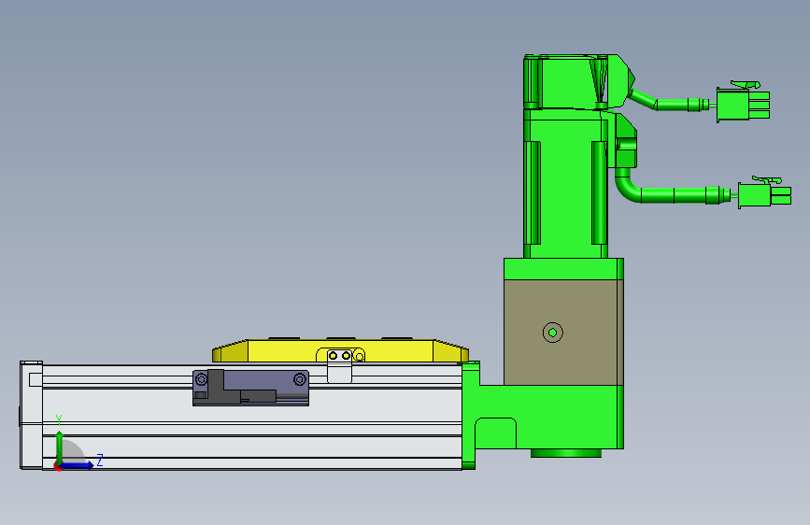Viewport: 810px width, 525px height.
Task: Select the upper cable plug connector
Action: click(x=744, y=104)
